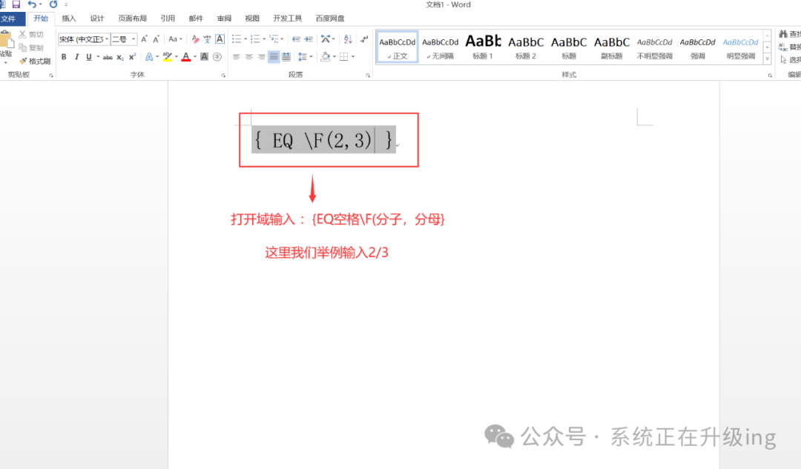Click the Text Highlight Color pen icon
This screenshot has height=469, width=801.
(167, 56)
